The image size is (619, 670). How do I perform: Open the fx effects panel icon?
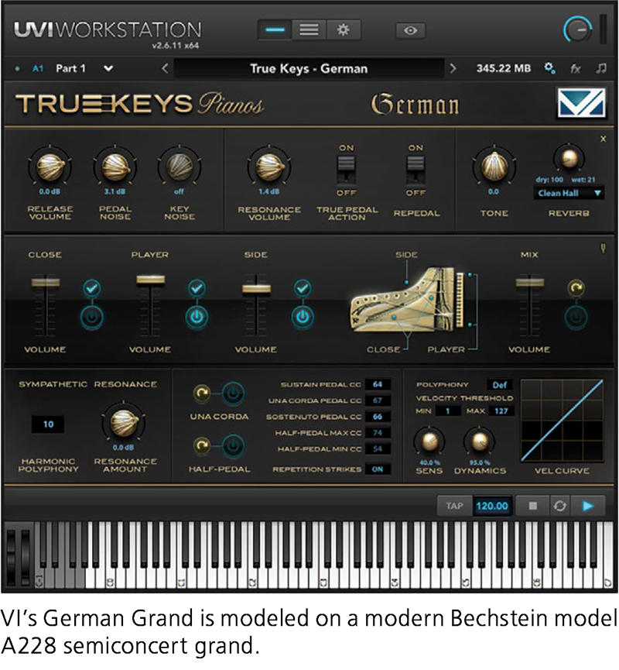(x=576, y=69)
